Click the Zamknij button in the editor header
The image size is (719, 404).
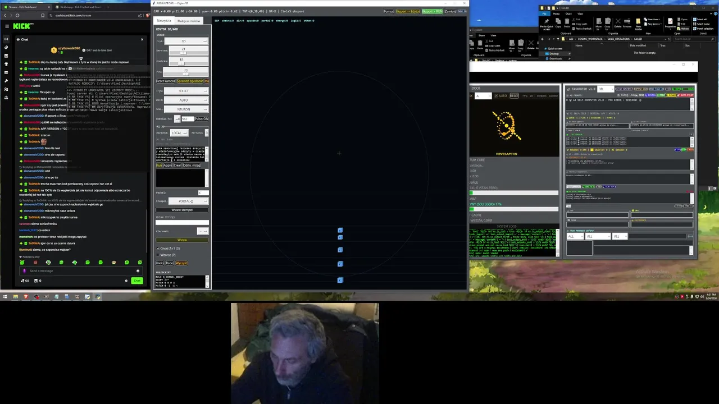pos(450,11)
